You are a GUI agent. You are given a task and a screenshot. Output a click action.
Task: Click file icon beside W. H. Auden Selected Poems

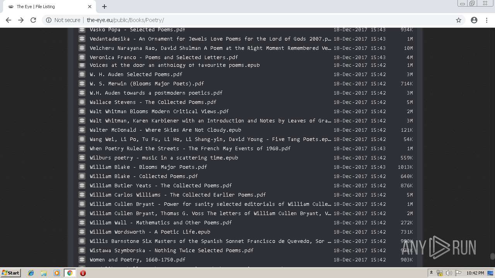click(x=82, y=74)
